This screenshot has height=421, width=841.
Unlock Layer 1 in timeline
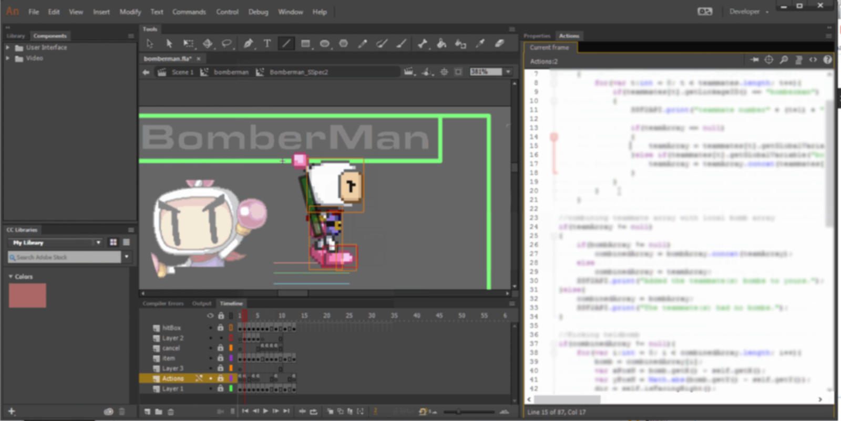pos(220,388)
